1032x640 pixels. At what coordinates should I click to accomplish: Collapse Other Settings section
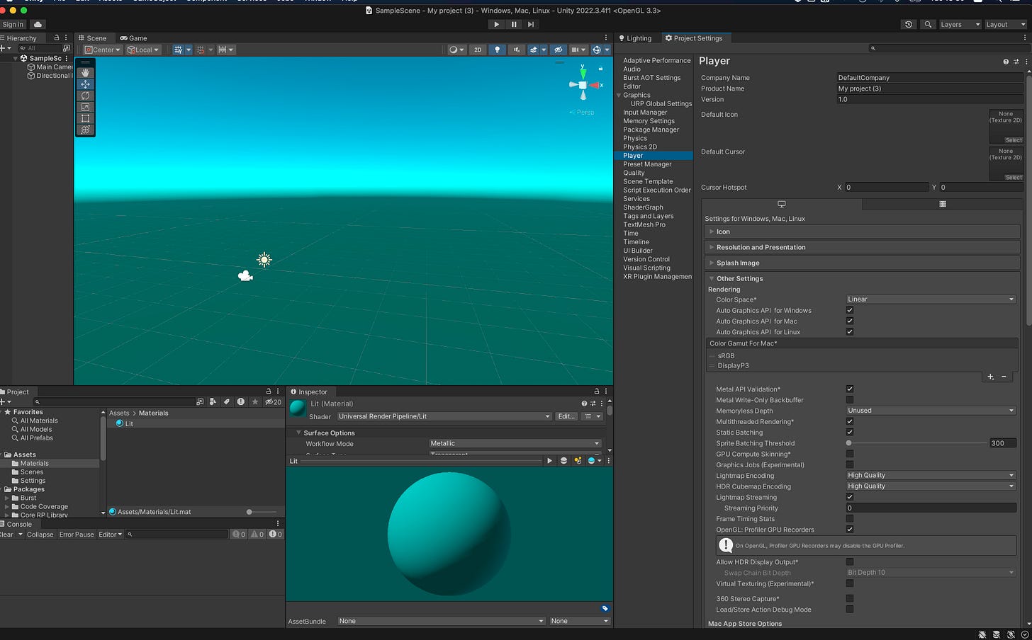862,278
